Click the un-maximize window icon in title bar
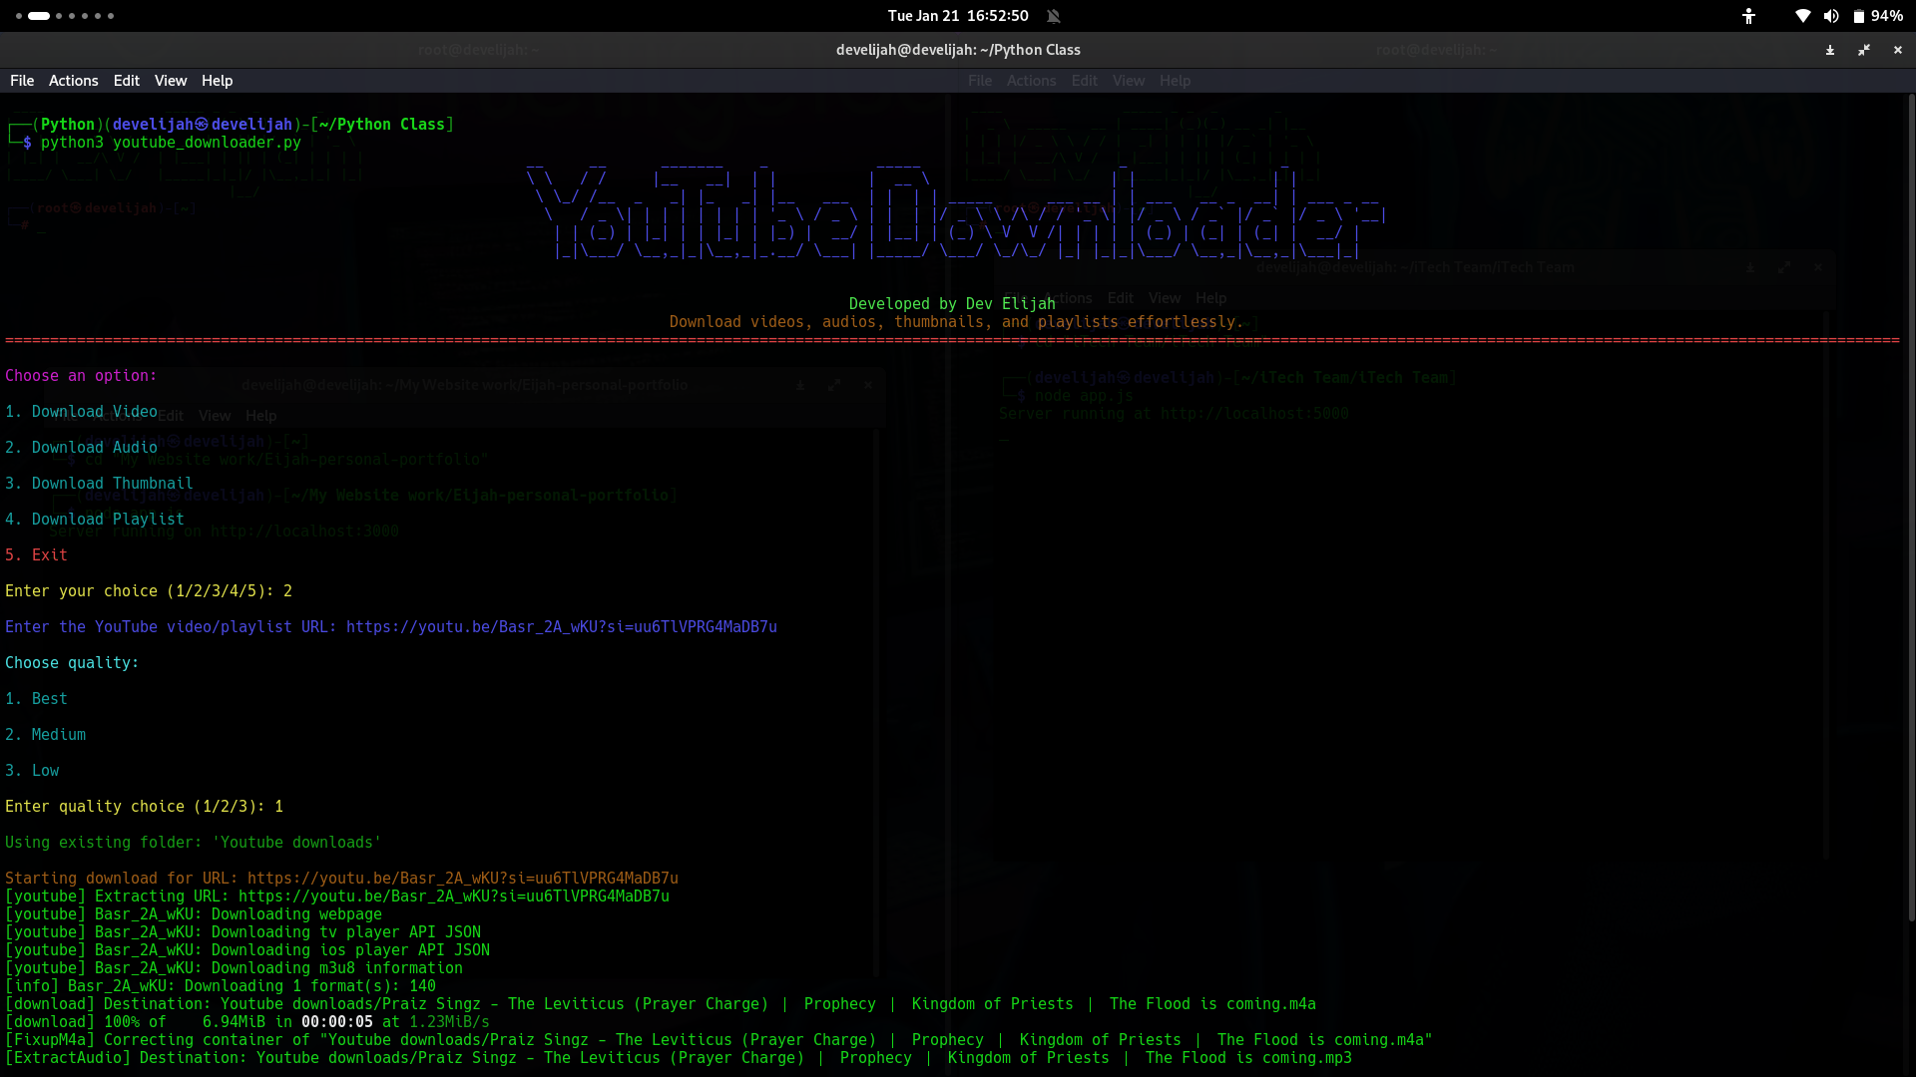Screen dimensions: 1916x1077 1864,50
